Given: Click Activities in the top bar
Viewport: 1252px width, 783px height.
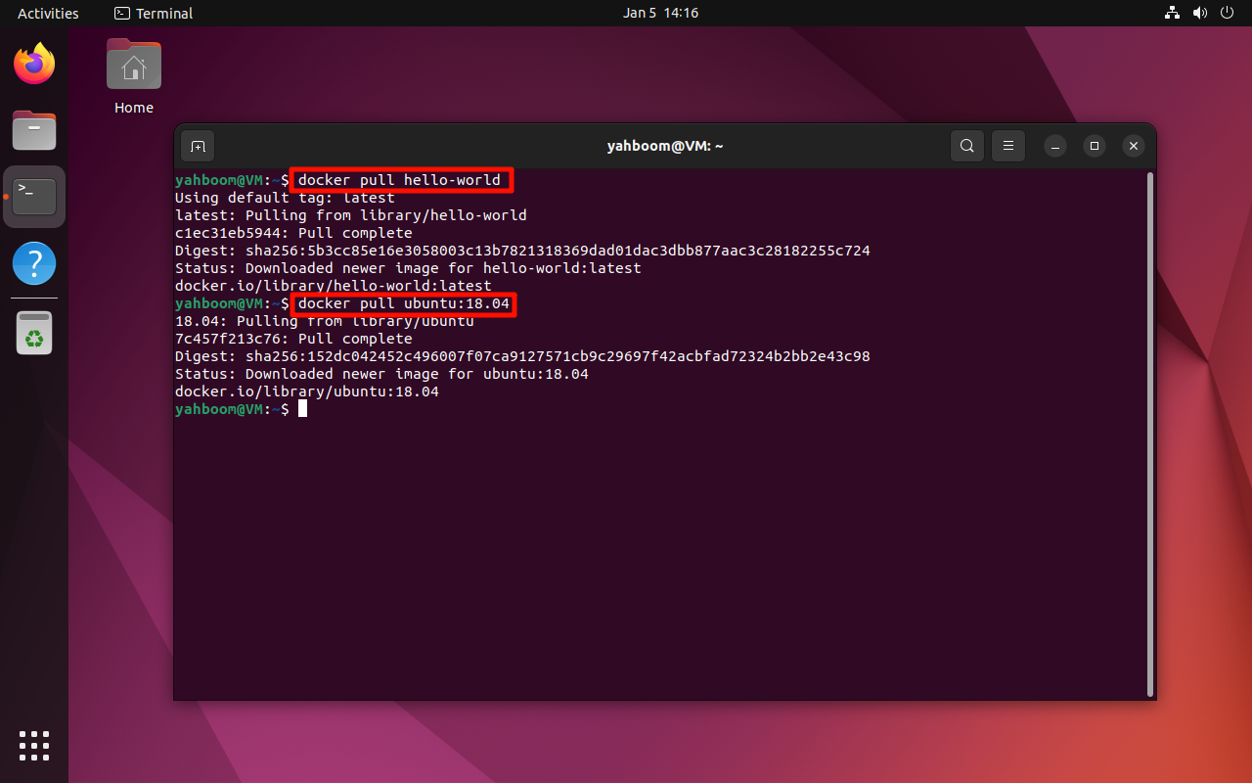Looking at the screenshot, I should tap(48, 13).
